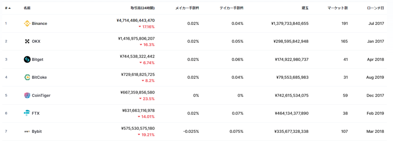393x142 pixels.
Task: Click the OKX logo icon
Action: 27,41
